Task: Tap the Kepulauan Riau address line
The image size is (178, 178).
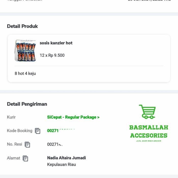Action: pos(61,165)
